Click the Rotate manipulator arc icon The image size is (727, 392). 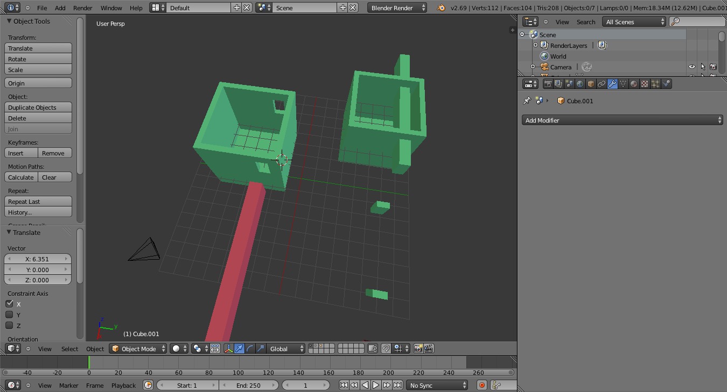(250, 348)
